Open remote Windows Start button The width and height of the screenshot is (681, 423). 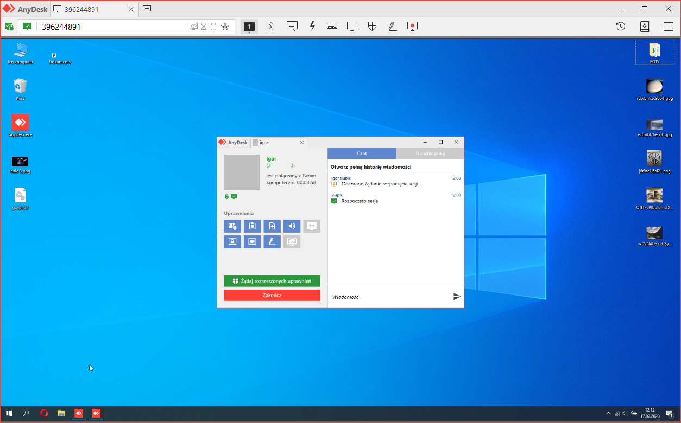pyautogui.click(x=9, y=413)
